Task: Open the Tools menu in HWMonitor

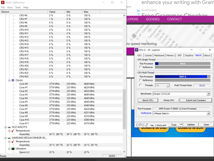Action: (x=18, y=8)
